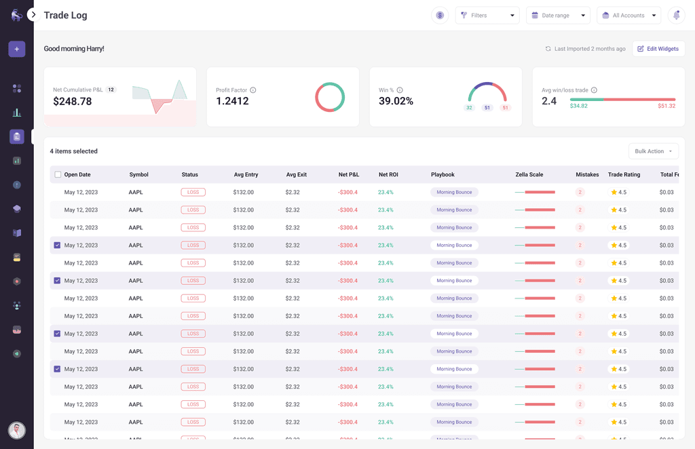Click the $34.82 average win value
This screenshot has width=695, height=449.
pos(578,106)
